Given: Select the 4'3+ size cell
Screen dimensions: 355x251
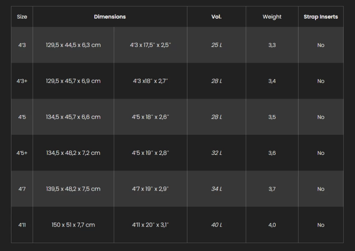Looking at the screenshot, I should [22, 81].
